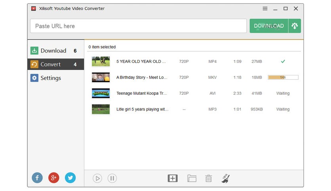Select row titled Teenage Mutant Koopa Tr...
The height and width of the screenshot is (191, 331).
(142, 93)
